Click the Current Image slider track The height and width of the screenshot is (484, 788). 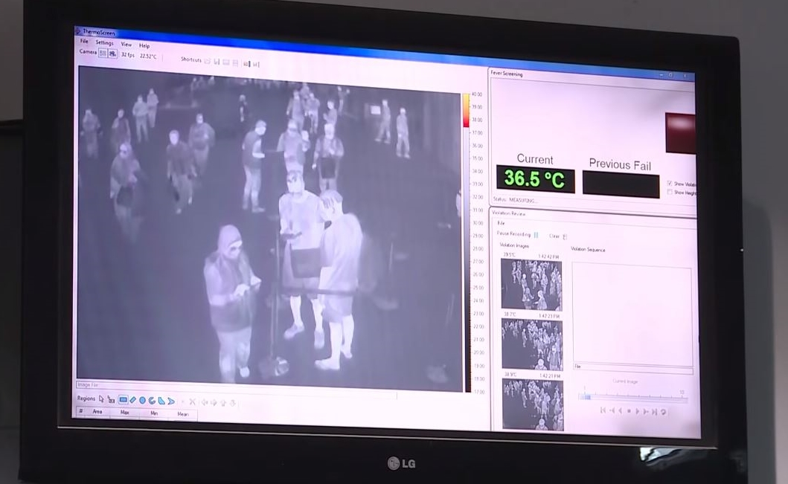point(632,397)
